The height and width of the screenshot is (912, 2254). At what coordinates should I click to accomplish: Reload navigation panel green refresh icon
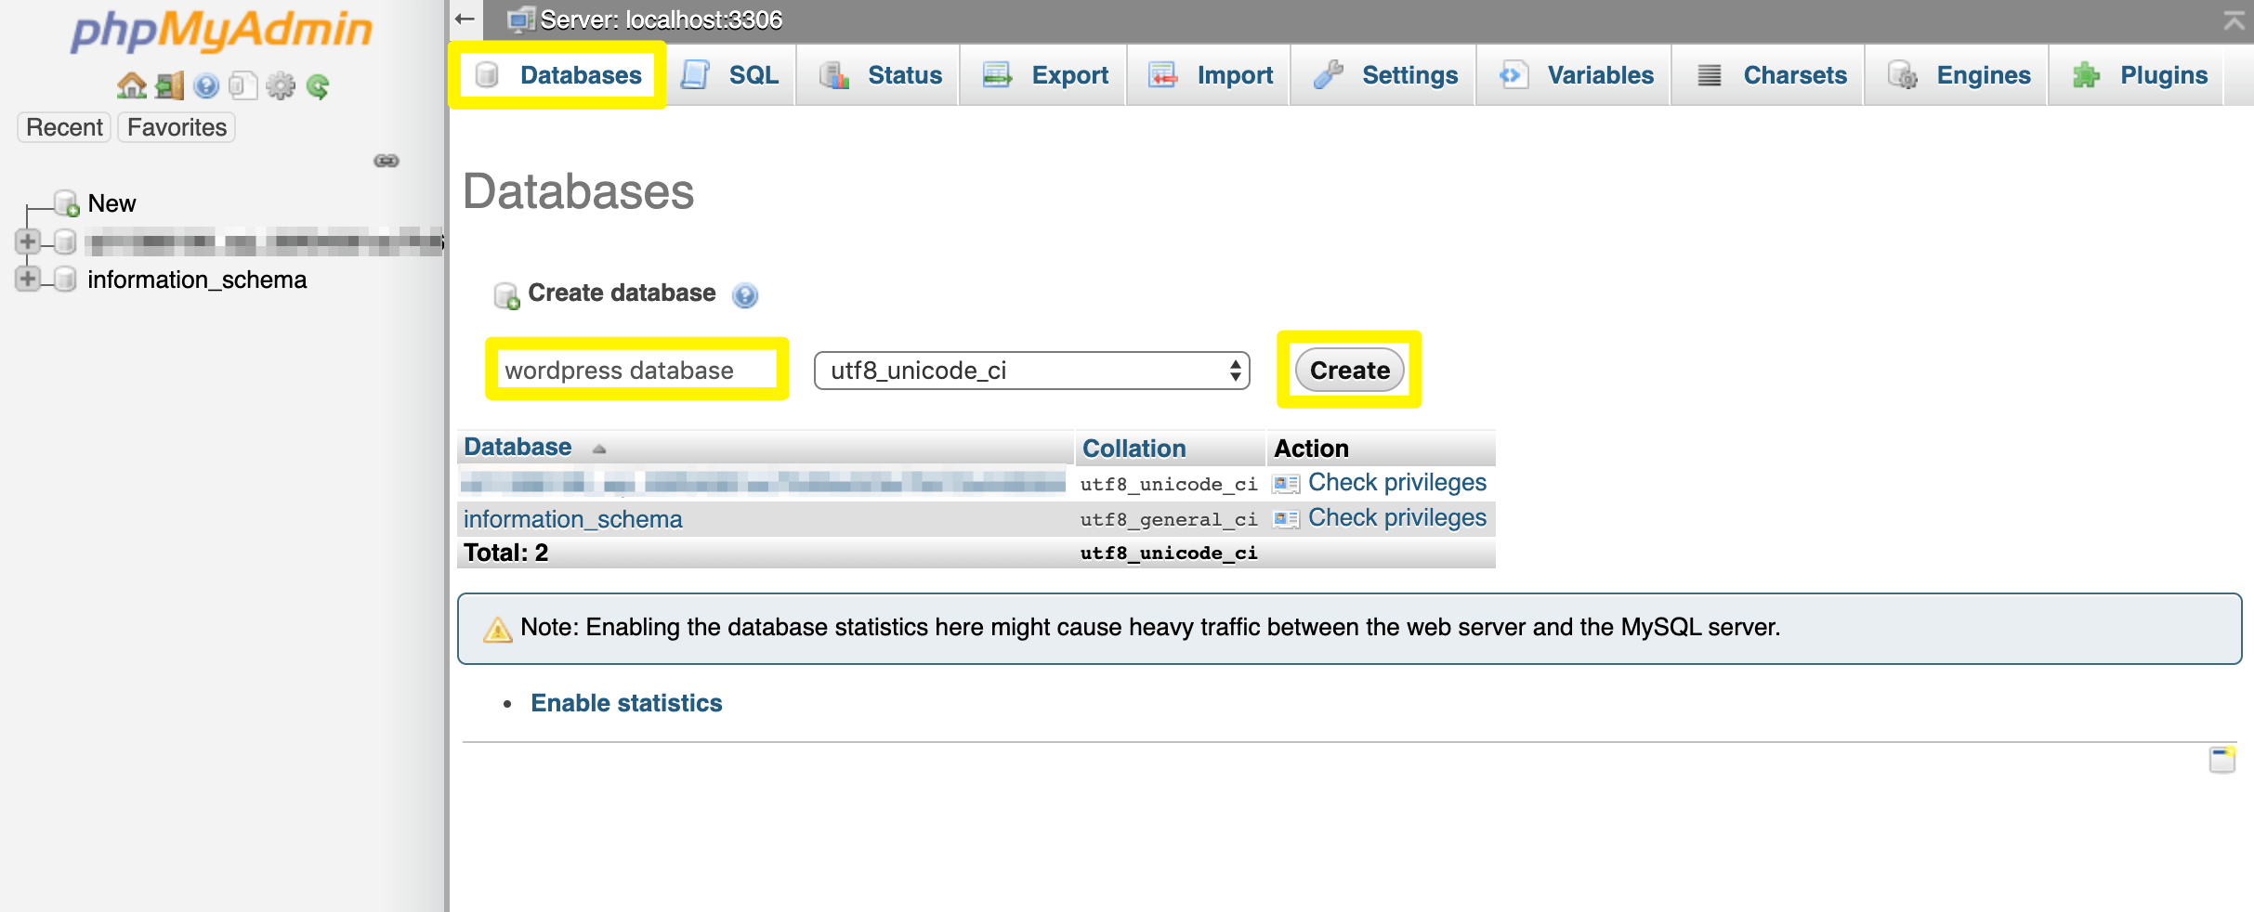tap(317, 86)
